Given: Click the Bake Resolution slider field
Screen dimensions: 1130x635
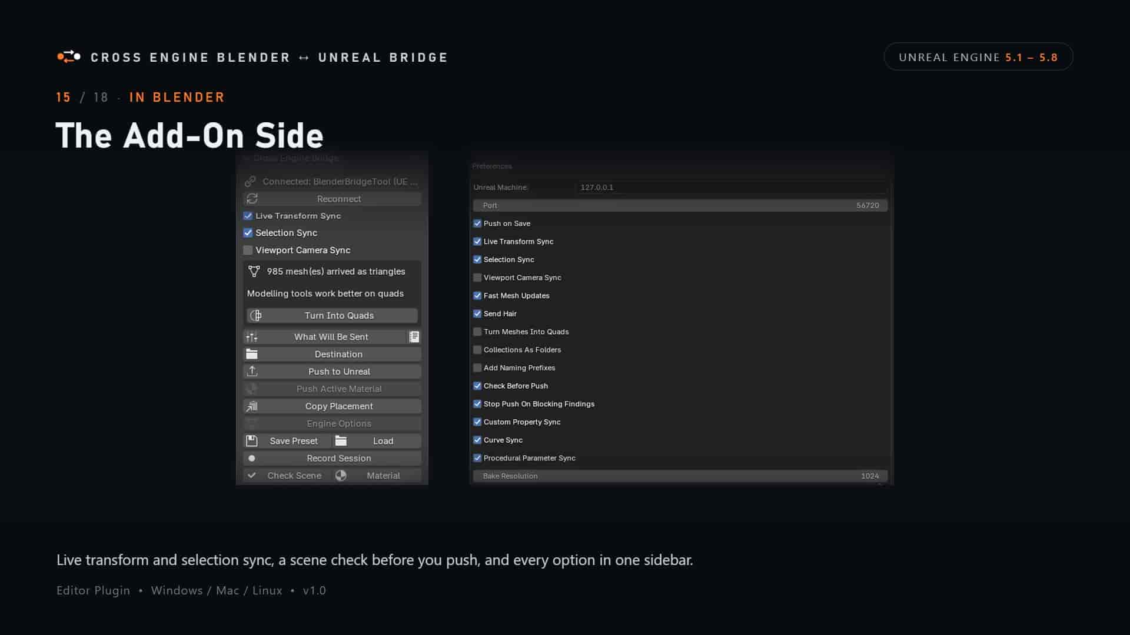Looking at the screenshot, I should click(x=680, y=476).
